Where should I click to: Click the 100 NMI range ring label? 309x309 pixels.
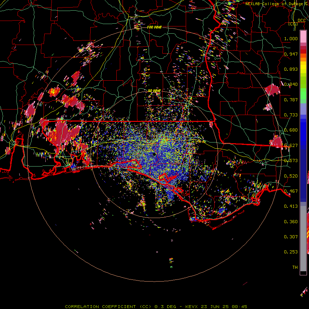(x=154, y=27)
